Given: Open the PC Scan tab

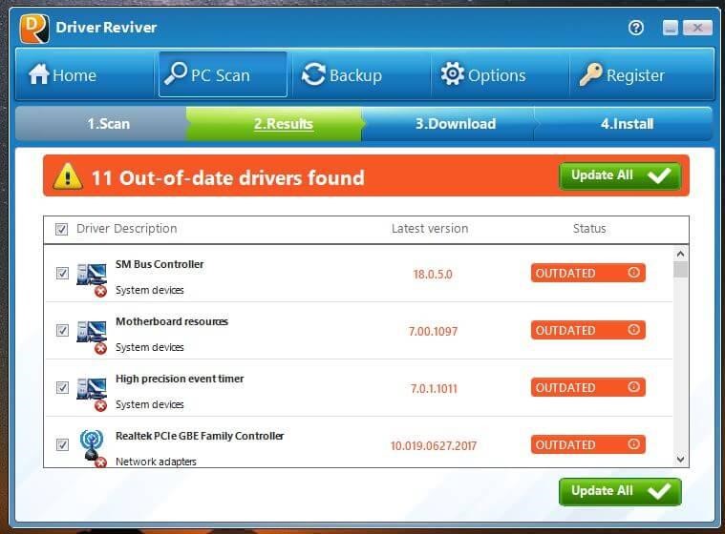Looking at the screenshot, I should point(223,74).
